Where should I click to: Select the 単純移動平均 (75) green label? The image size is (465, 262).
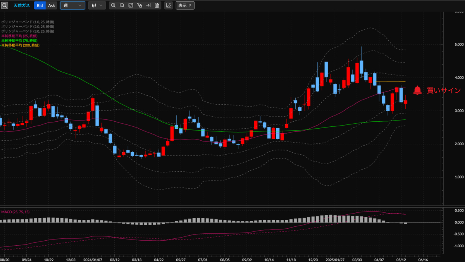(x=19, y=40)
